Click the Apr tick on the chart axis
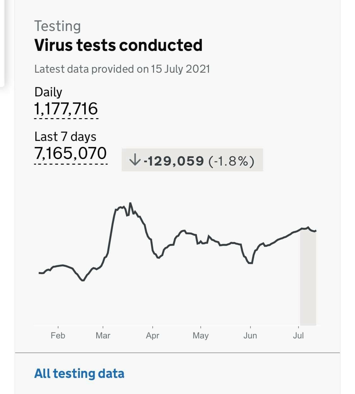This screenshot has height=394, width=355. [152, 336]
